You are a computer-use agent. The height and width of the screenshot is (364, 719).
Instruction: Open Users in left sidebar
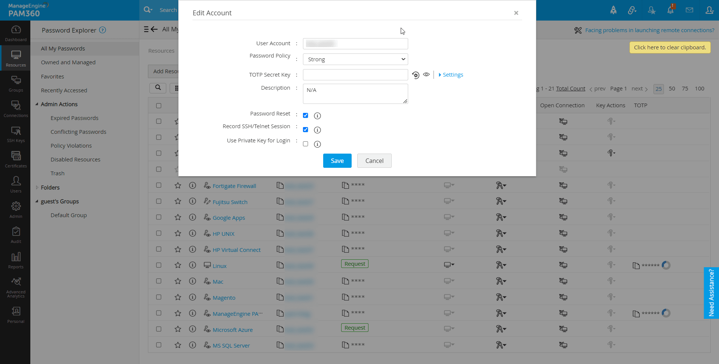pyautogui.click(x=16, y=185)
